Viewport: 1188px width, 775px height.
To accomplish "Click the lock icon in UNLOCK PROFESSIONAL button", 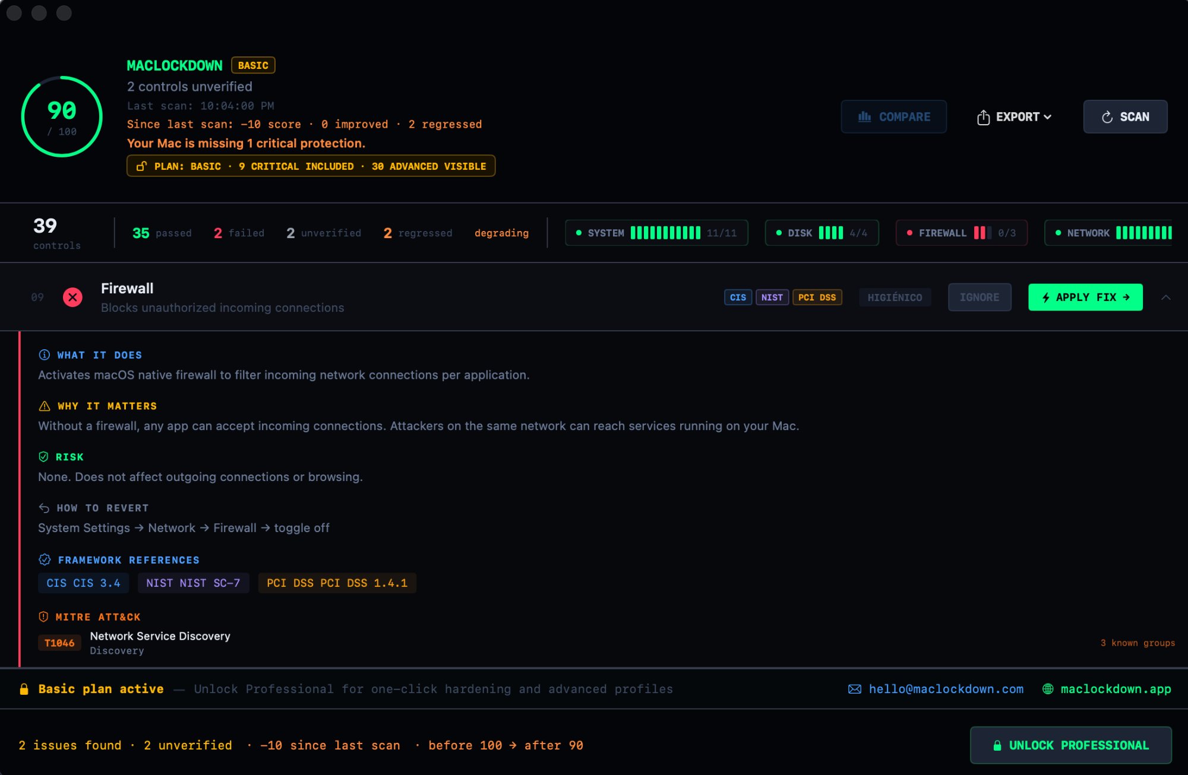I will tap(997, 745).
